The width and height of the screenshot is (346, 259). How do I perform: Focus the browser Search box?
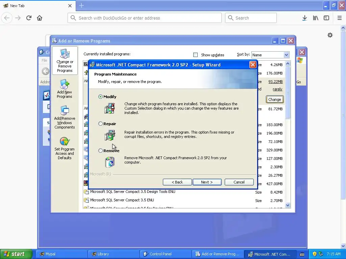tap(251, 18)
